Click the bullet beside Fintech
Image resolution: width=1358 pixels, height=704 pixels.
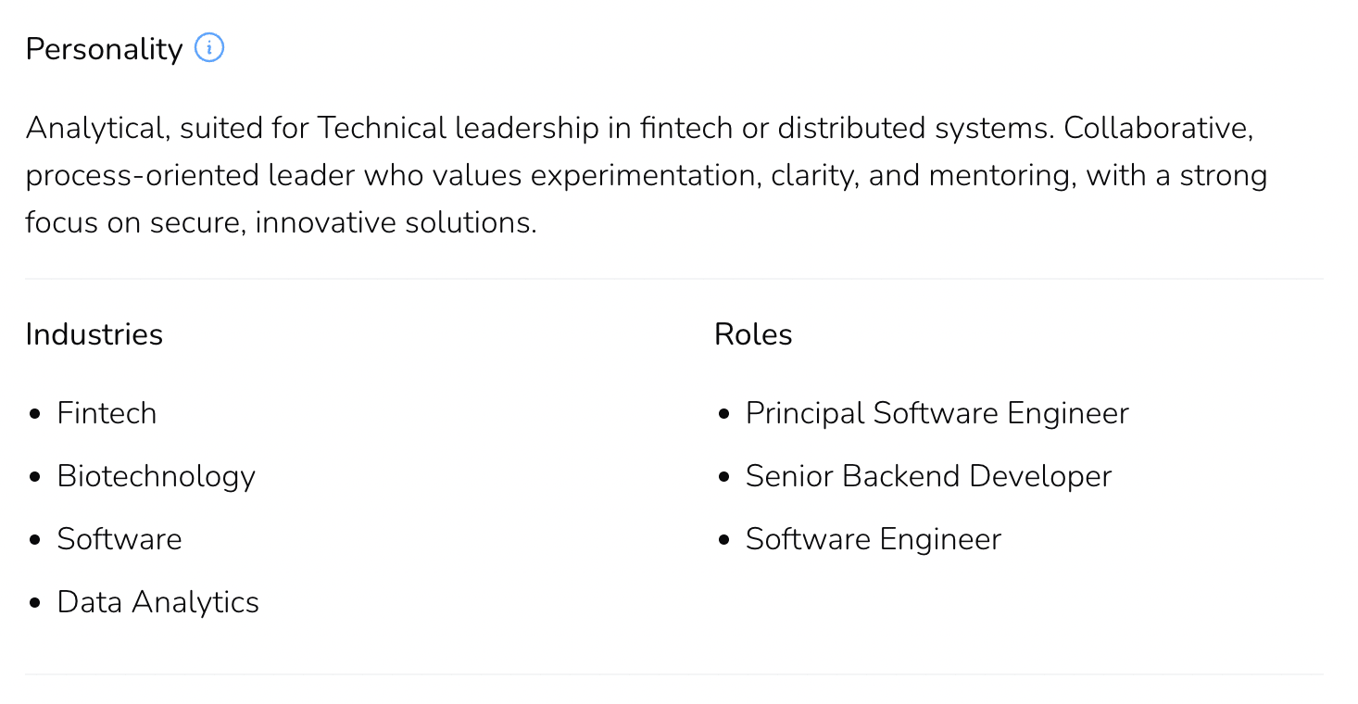click(x=35, y=414)
